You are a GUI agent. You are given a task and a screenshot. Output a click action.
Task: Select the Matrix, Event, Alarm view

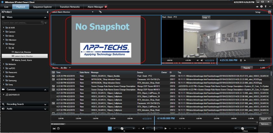click(x=23, y=60)
